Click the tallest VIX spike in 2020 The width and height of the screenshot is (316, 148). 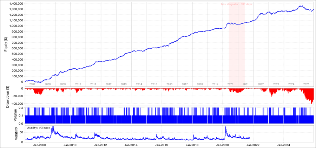point(225,127)
